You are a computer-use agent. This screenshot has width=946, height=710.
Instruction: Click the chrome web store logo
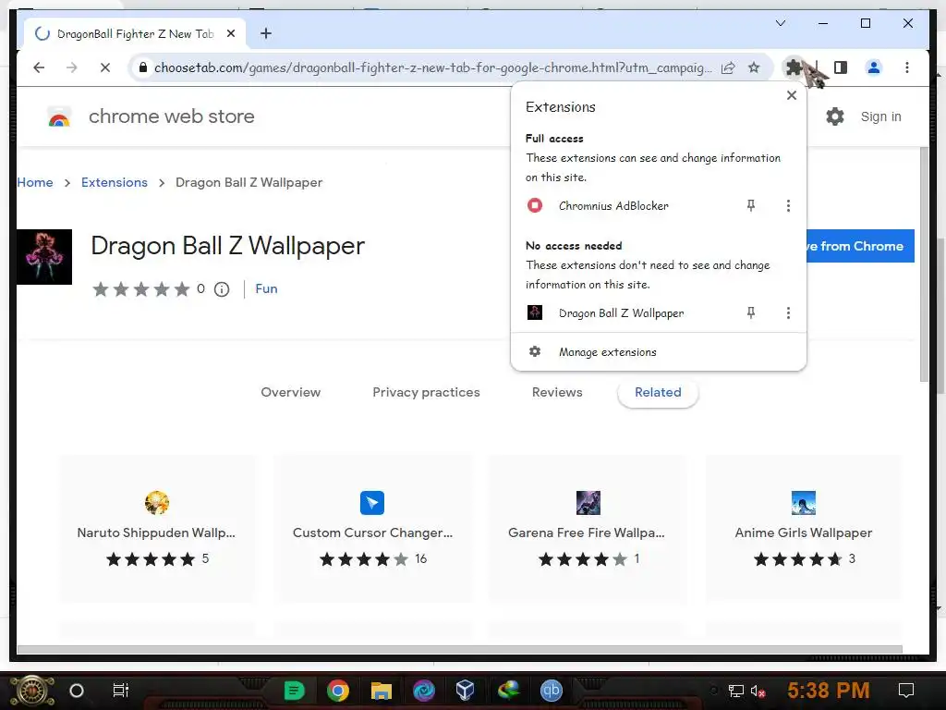pos(59,116)
